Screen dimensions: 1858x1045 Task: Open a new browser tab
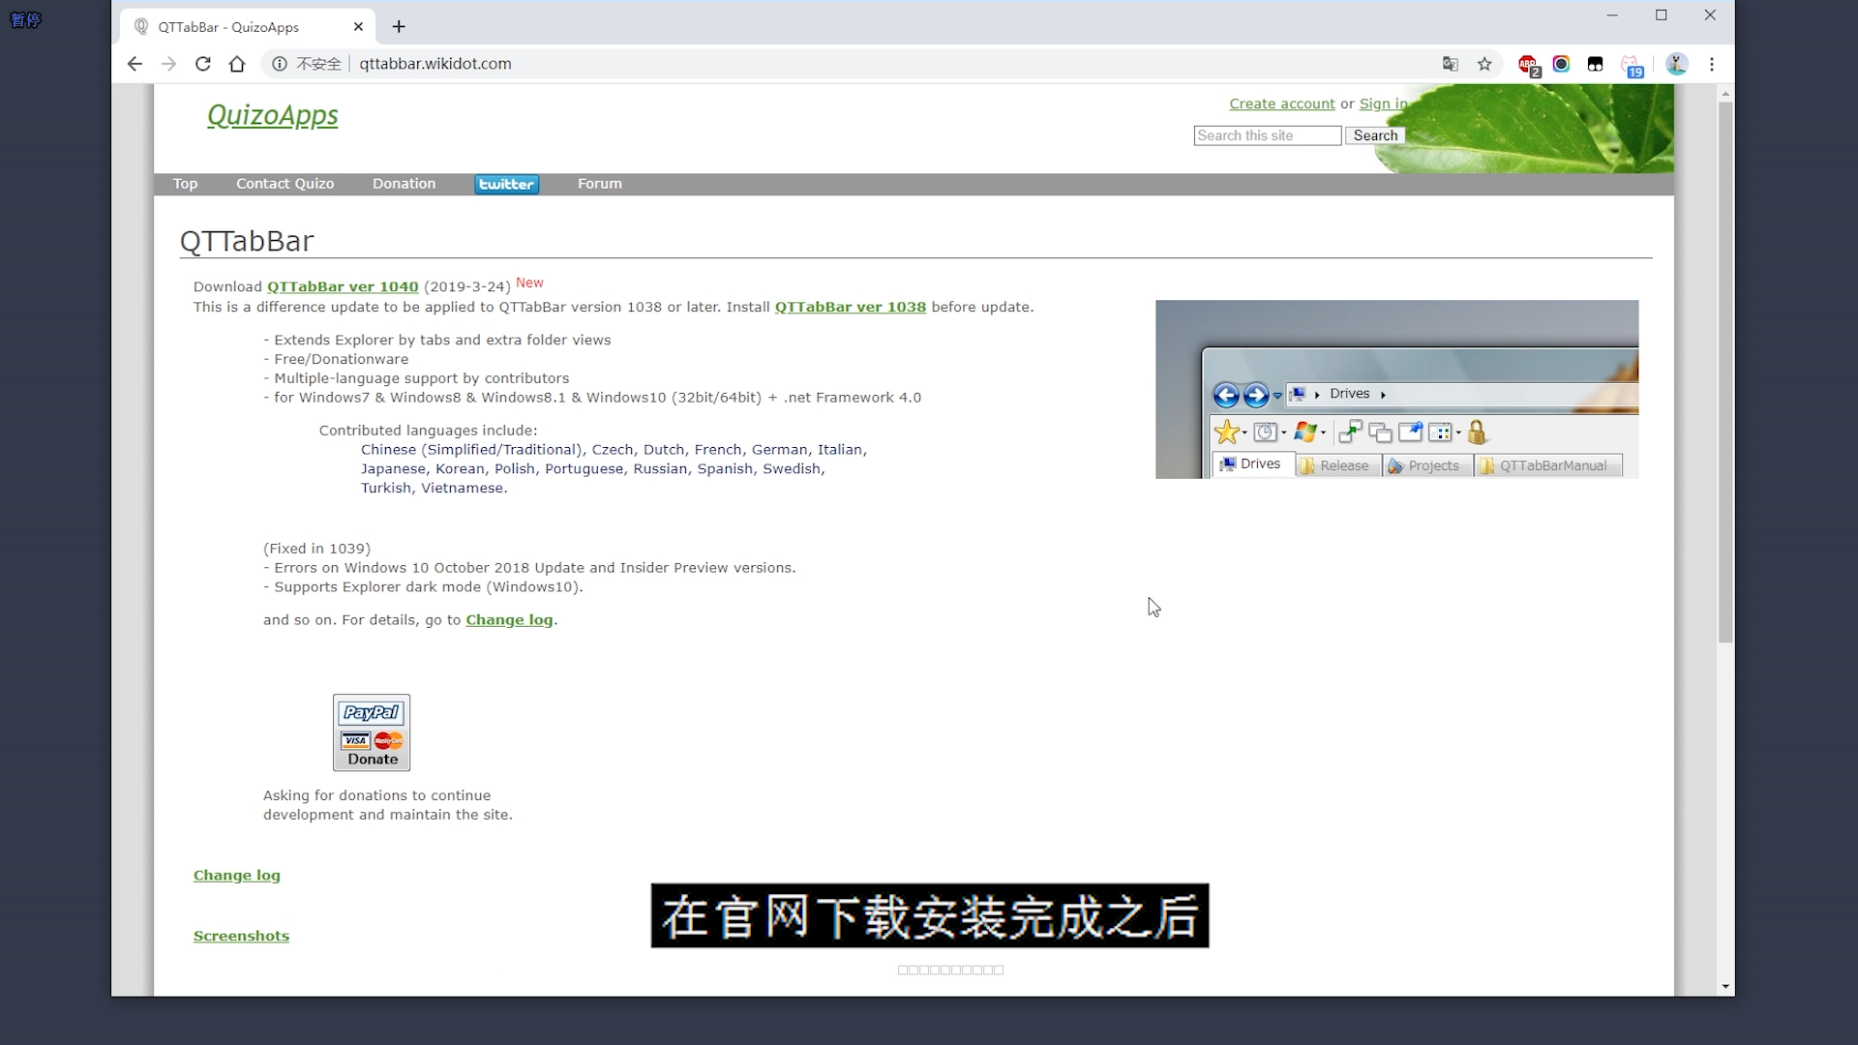point(399,27)
